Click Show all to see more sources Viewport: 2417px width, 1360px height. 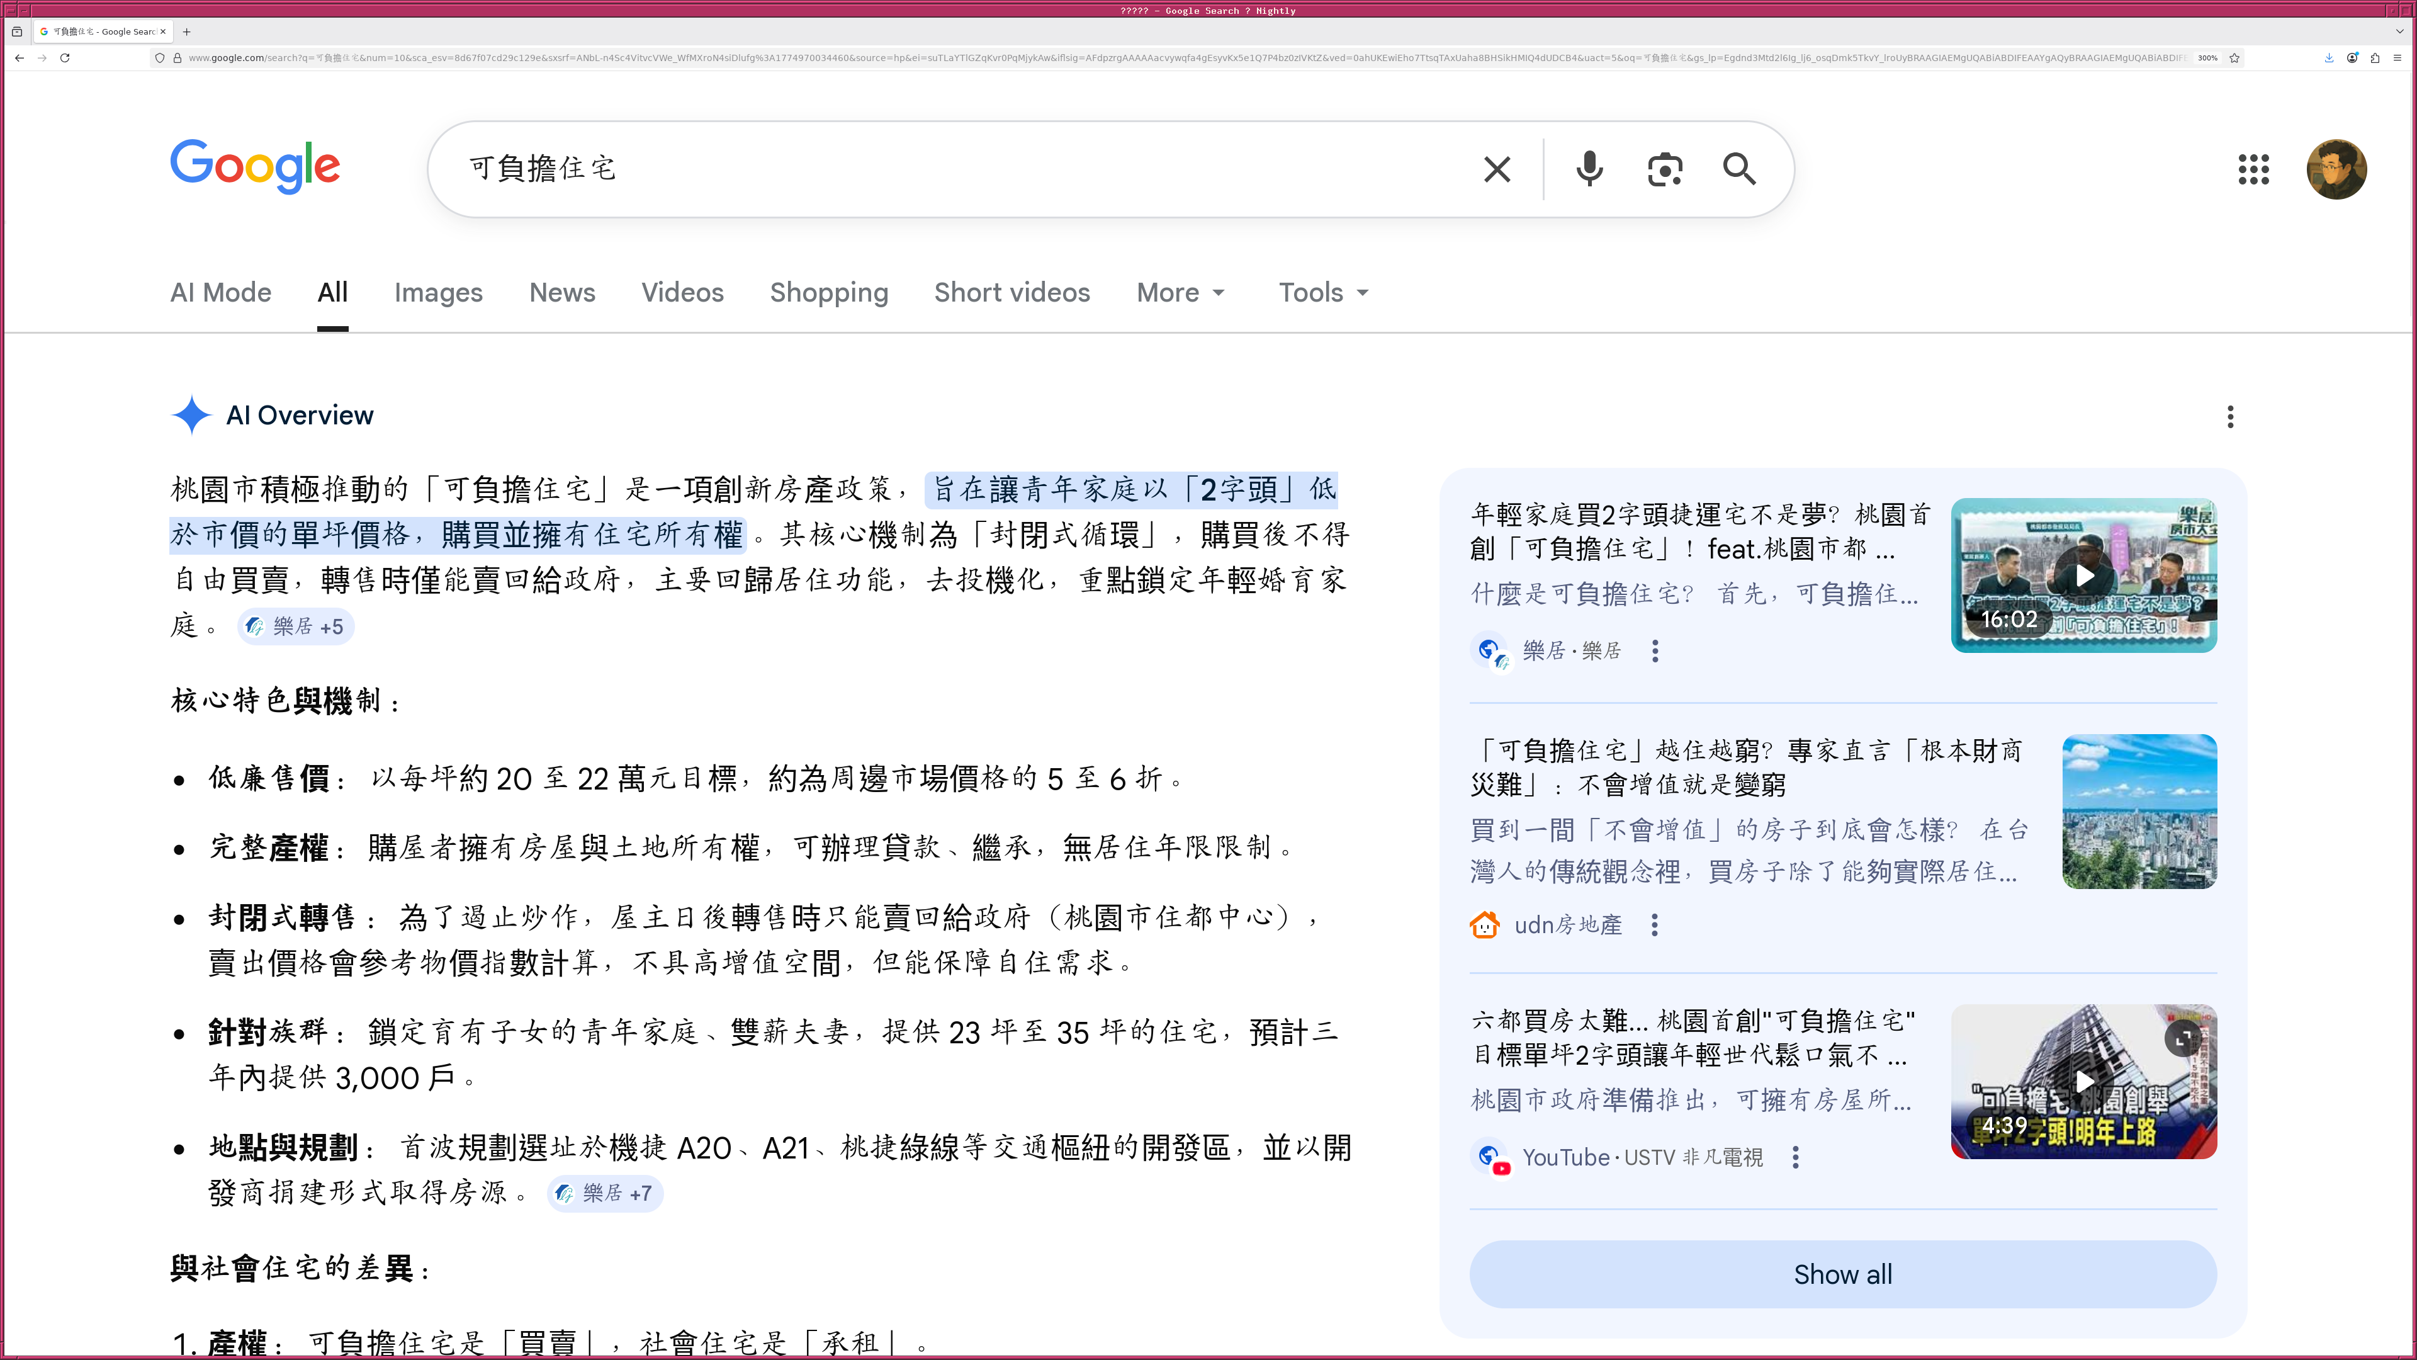[x=1842, y=1274]
